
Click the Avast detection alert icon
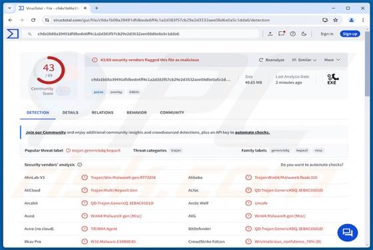click(85, 216)
